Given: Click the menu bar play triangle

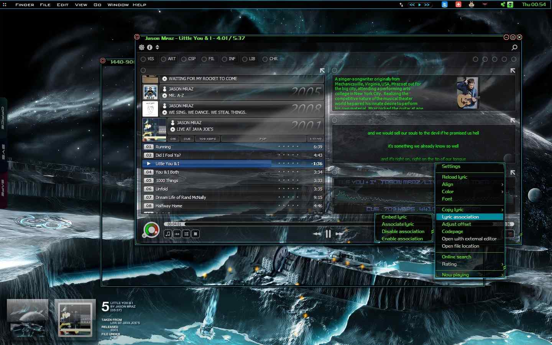Looking at the screenshot, I should click(x=420, y=5).
